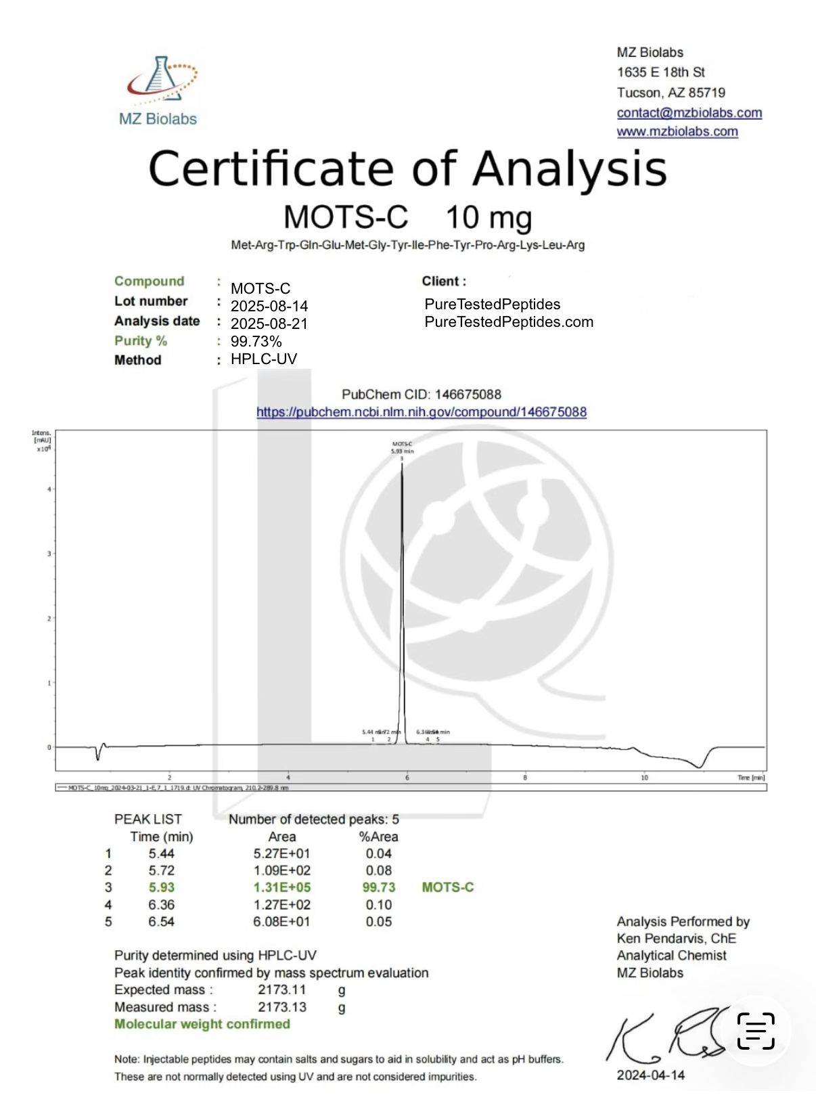The width and height of the screenshot is (816, 1114).
Task: Click the 99.73% purity value
Action: click(x=256, y=341)
